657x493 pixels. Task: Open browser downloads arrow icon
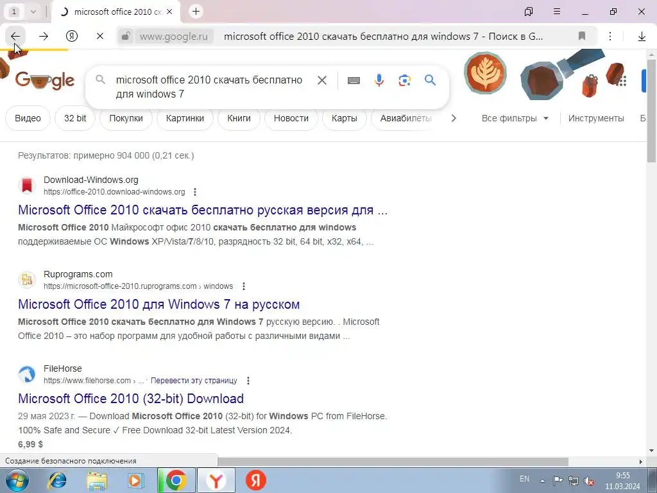[x=642, y=37]
